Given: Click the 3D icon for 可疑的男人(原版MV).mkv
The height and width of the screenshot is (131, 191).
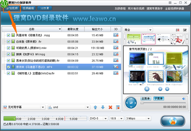Looking at the screenshot, I should pos(116,48).
